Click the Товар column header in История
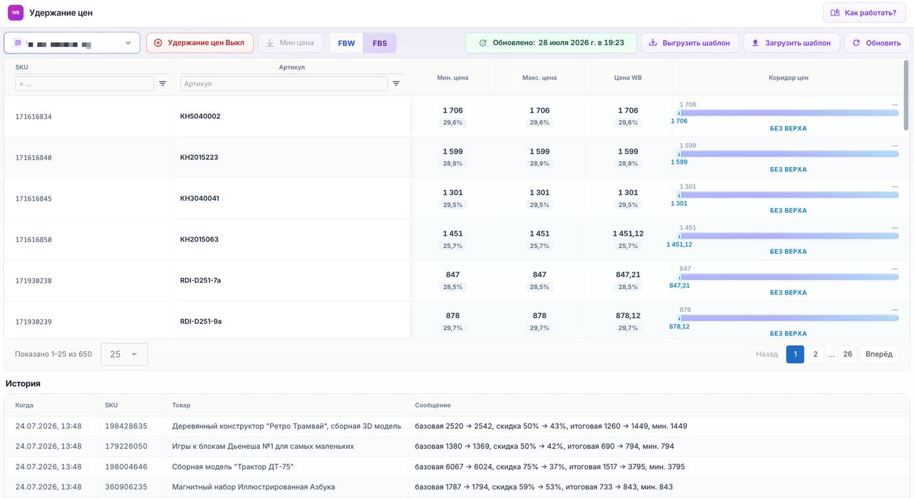Viewport: 914px width, 498px height. point(181,405)
